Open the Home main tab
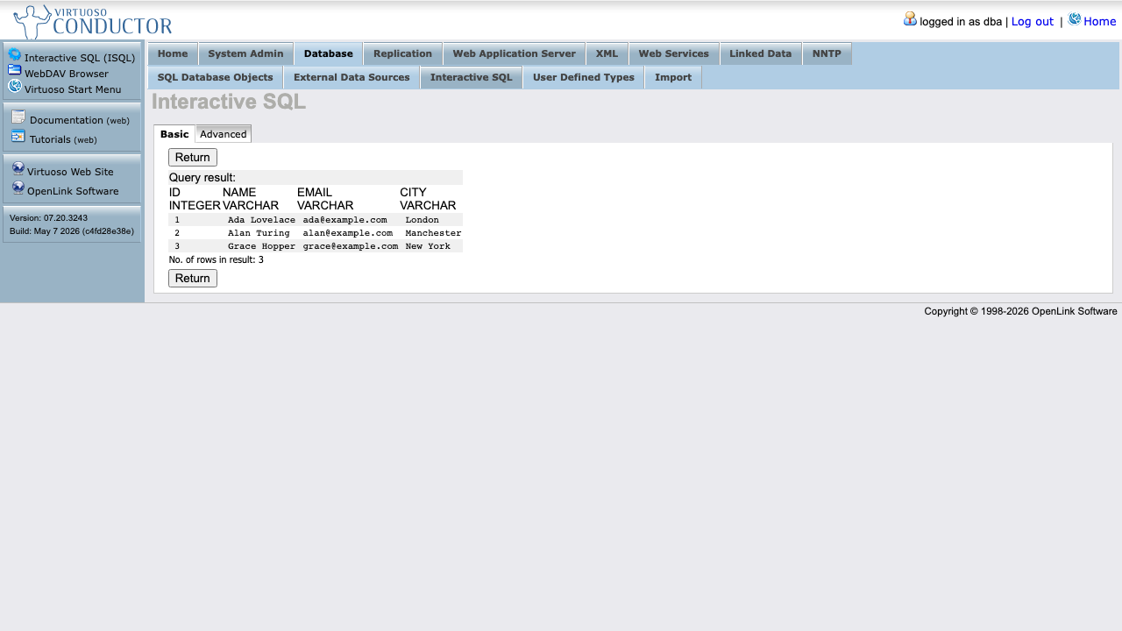The height and width of the screenshot is (631, 1122). pyautogui.click(x=173, y=53)
